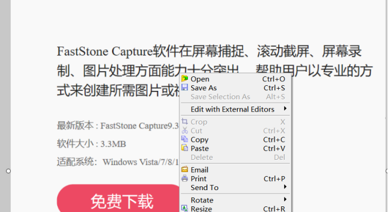Choose Save As from the context menu
The image size is (388, 212).
[x=235, y=88]
